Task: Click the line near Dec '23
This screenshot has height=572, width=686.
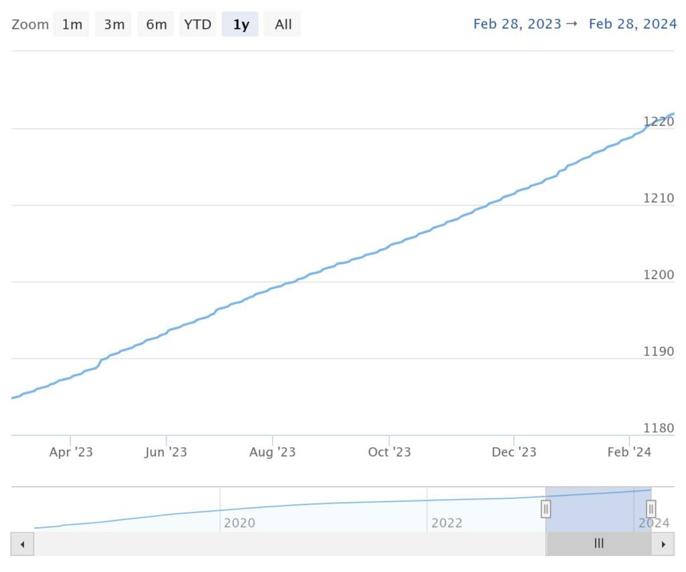Action: (x=514, y=193)
